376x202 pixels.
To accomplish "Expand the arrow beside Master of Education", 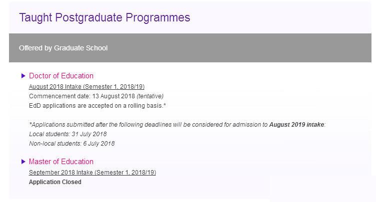I will pos(23,162).
